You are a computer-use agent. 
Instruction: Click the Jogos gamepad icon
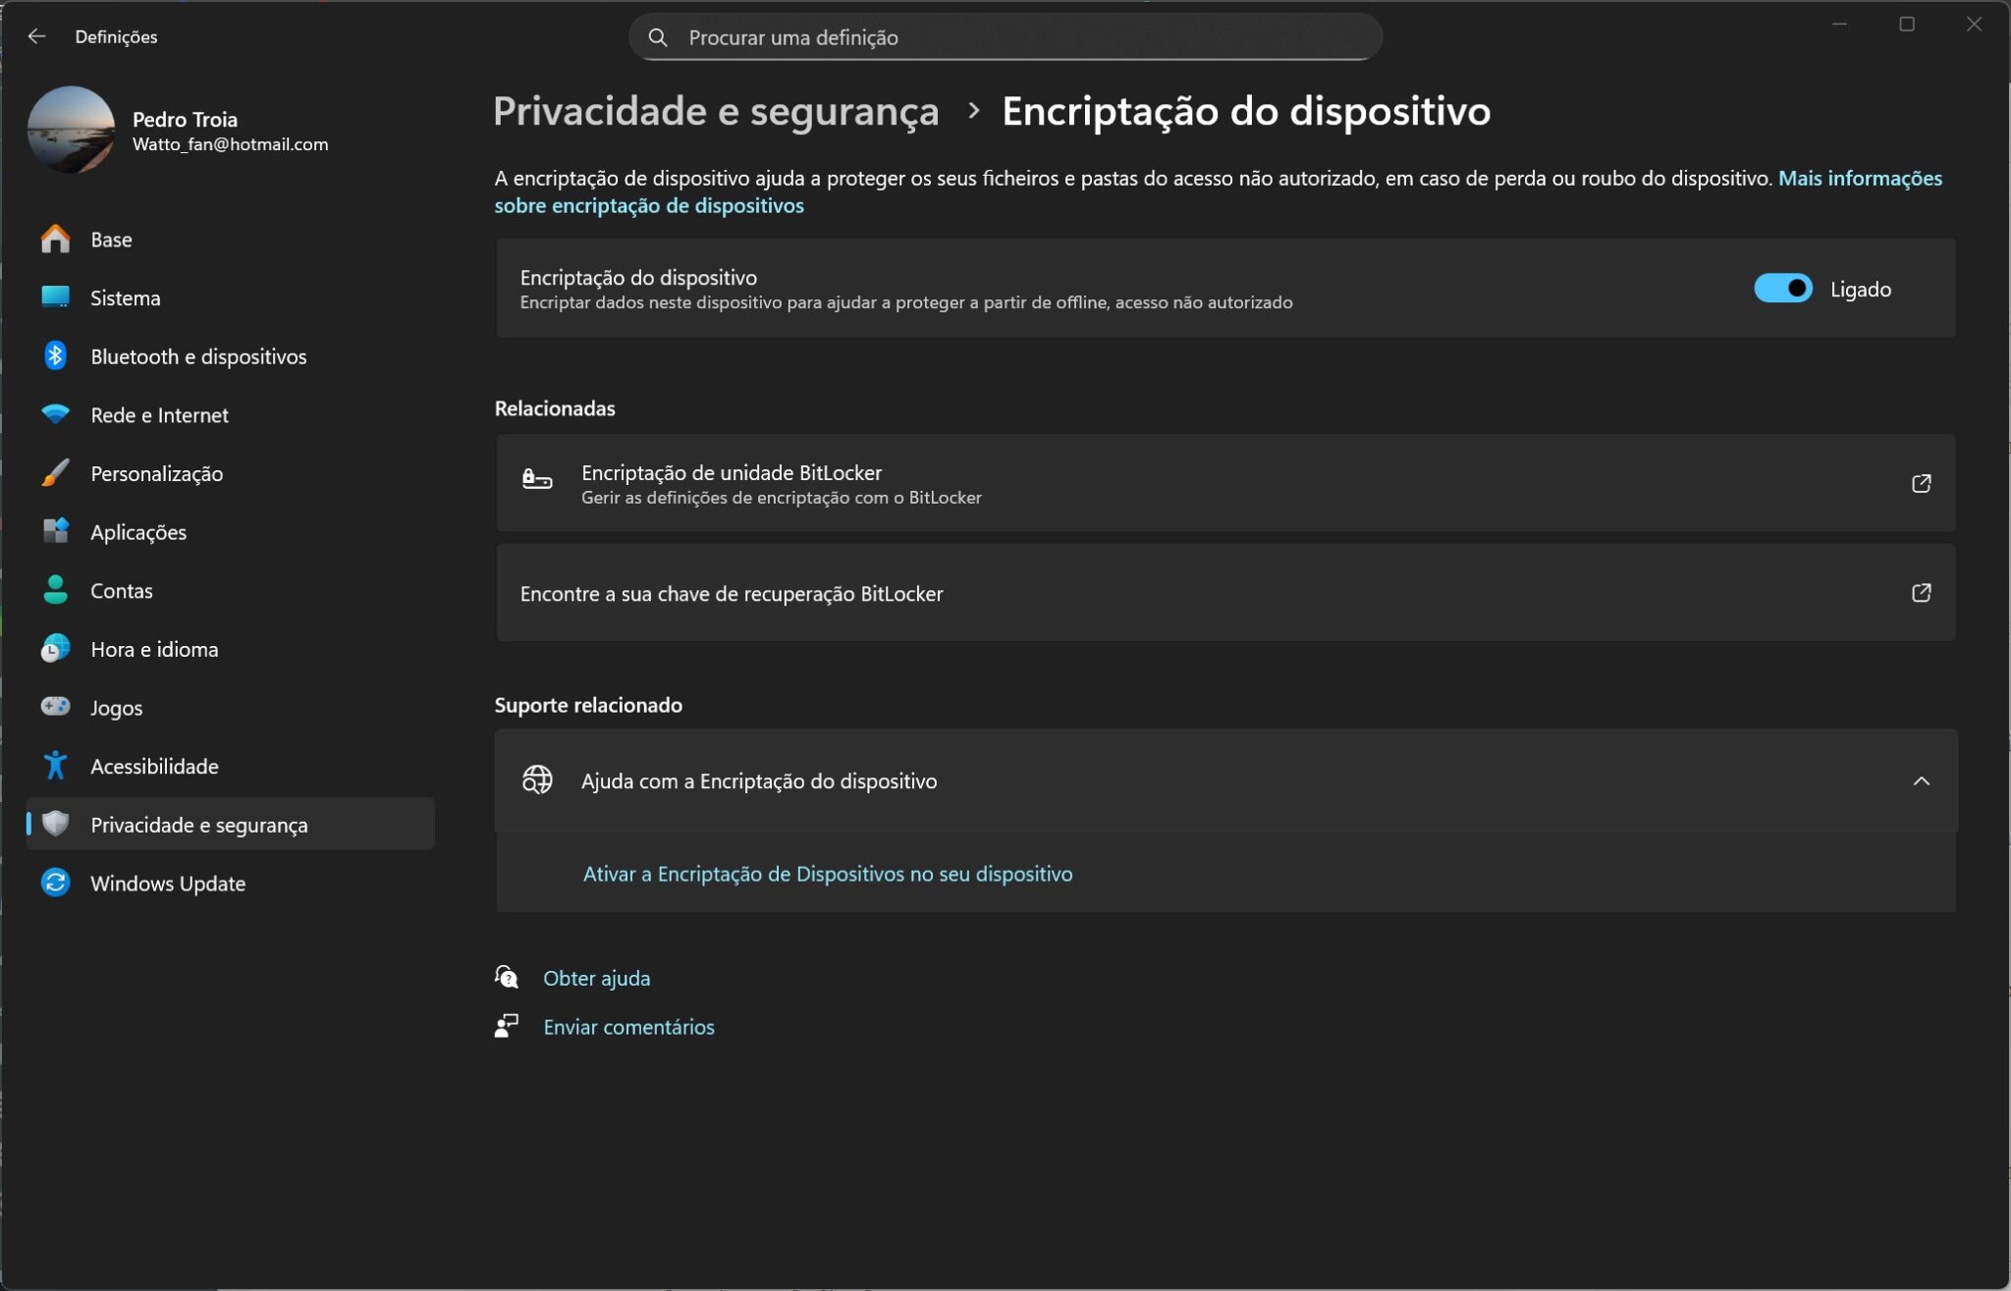pyautogui.click(x=55, y=707)
